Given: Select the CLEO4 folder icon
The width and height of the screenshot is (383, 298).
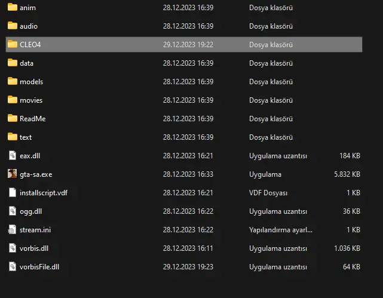Looking at the screenshot, I should (x=12, y=44).
